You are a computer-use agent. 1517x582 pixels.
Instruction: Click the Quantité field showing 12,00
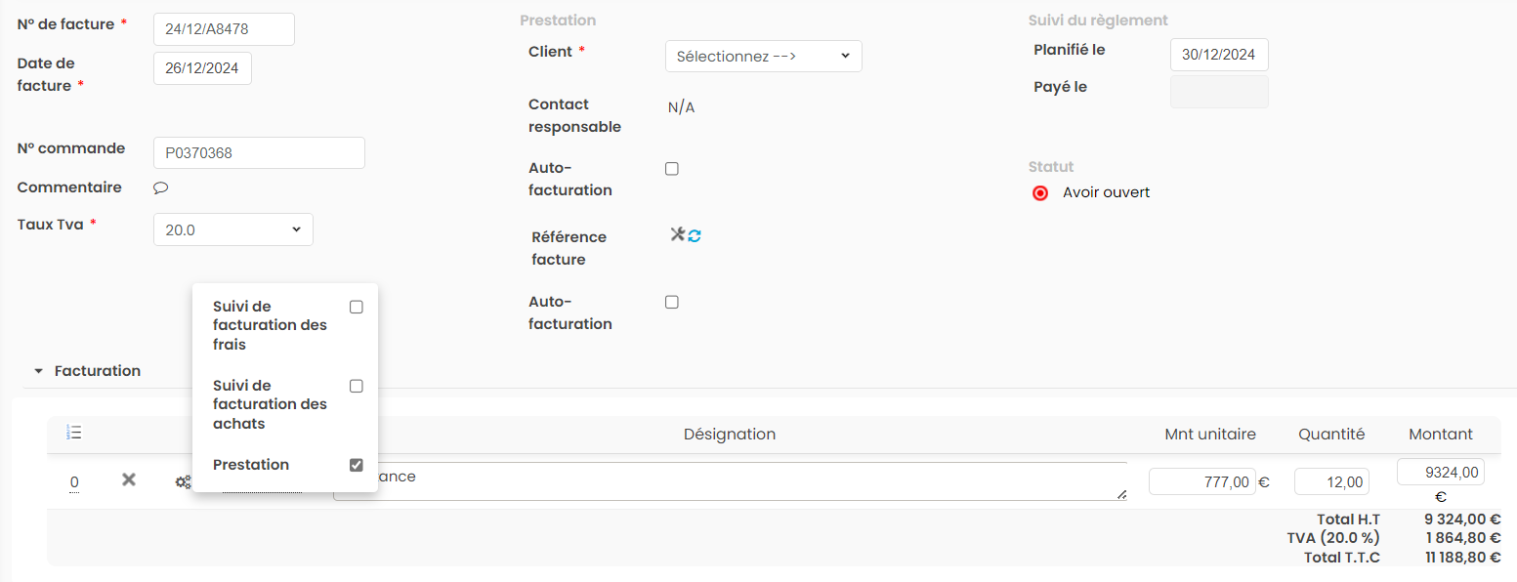(1330, 481)
